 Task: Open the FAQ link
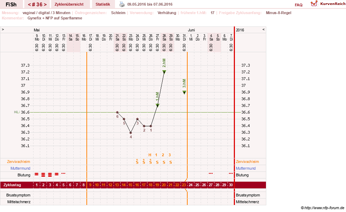pos(298,5)
